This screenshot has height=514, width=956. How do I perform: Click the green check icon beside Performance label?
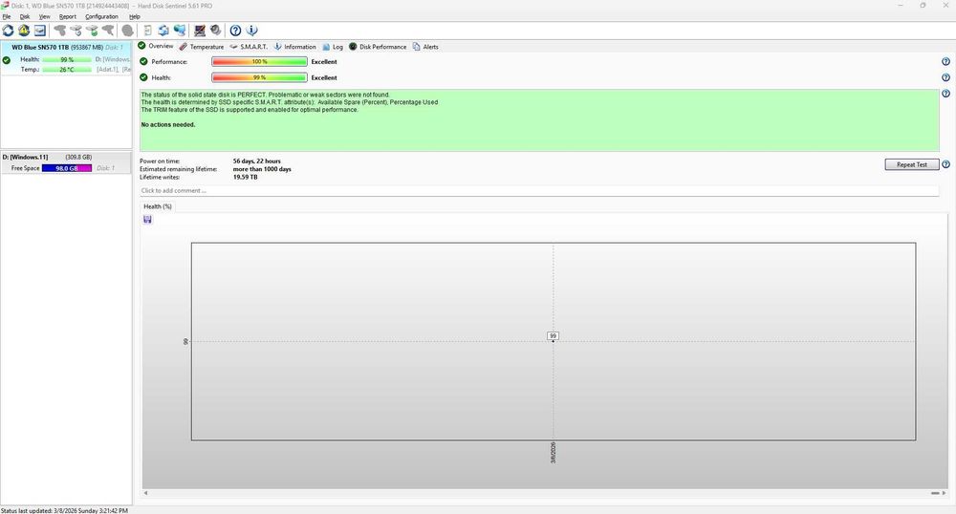click(x=144, y=61)
